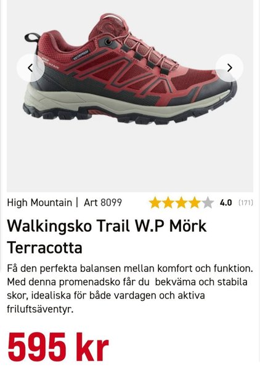Click the black heel pull loop on the shoe
Image resolution: width=260 pixels, height=370 pixels.
pyautogui.click(x=33, y=37)
